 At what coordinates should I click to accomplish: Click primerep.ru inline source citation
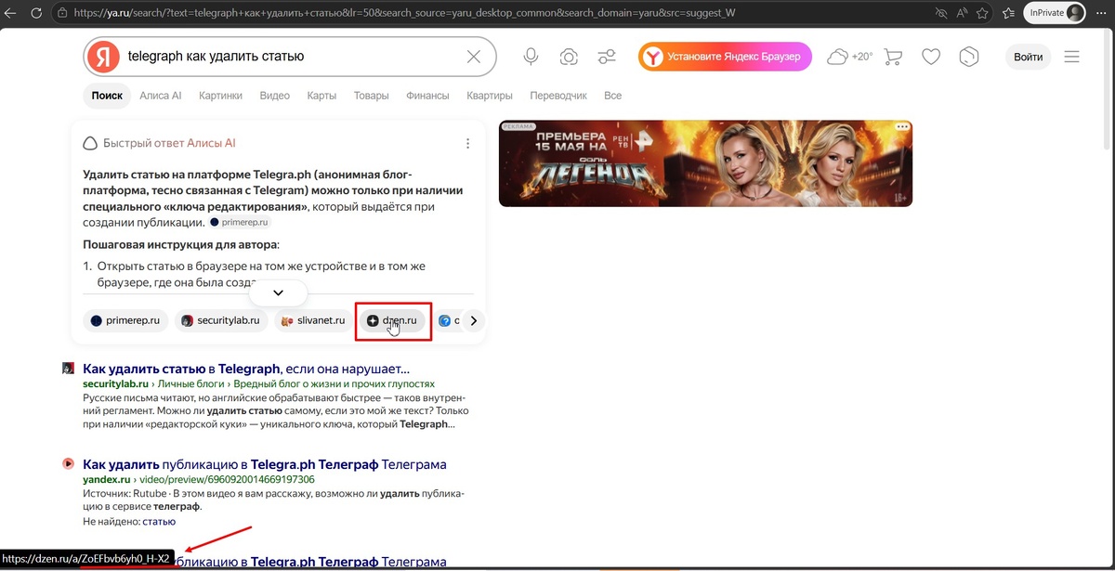point(240,223)
